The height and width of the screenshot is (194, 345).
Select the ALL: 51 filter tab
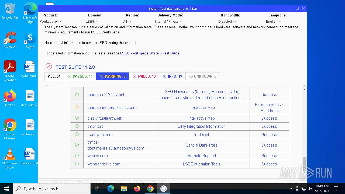54,76
